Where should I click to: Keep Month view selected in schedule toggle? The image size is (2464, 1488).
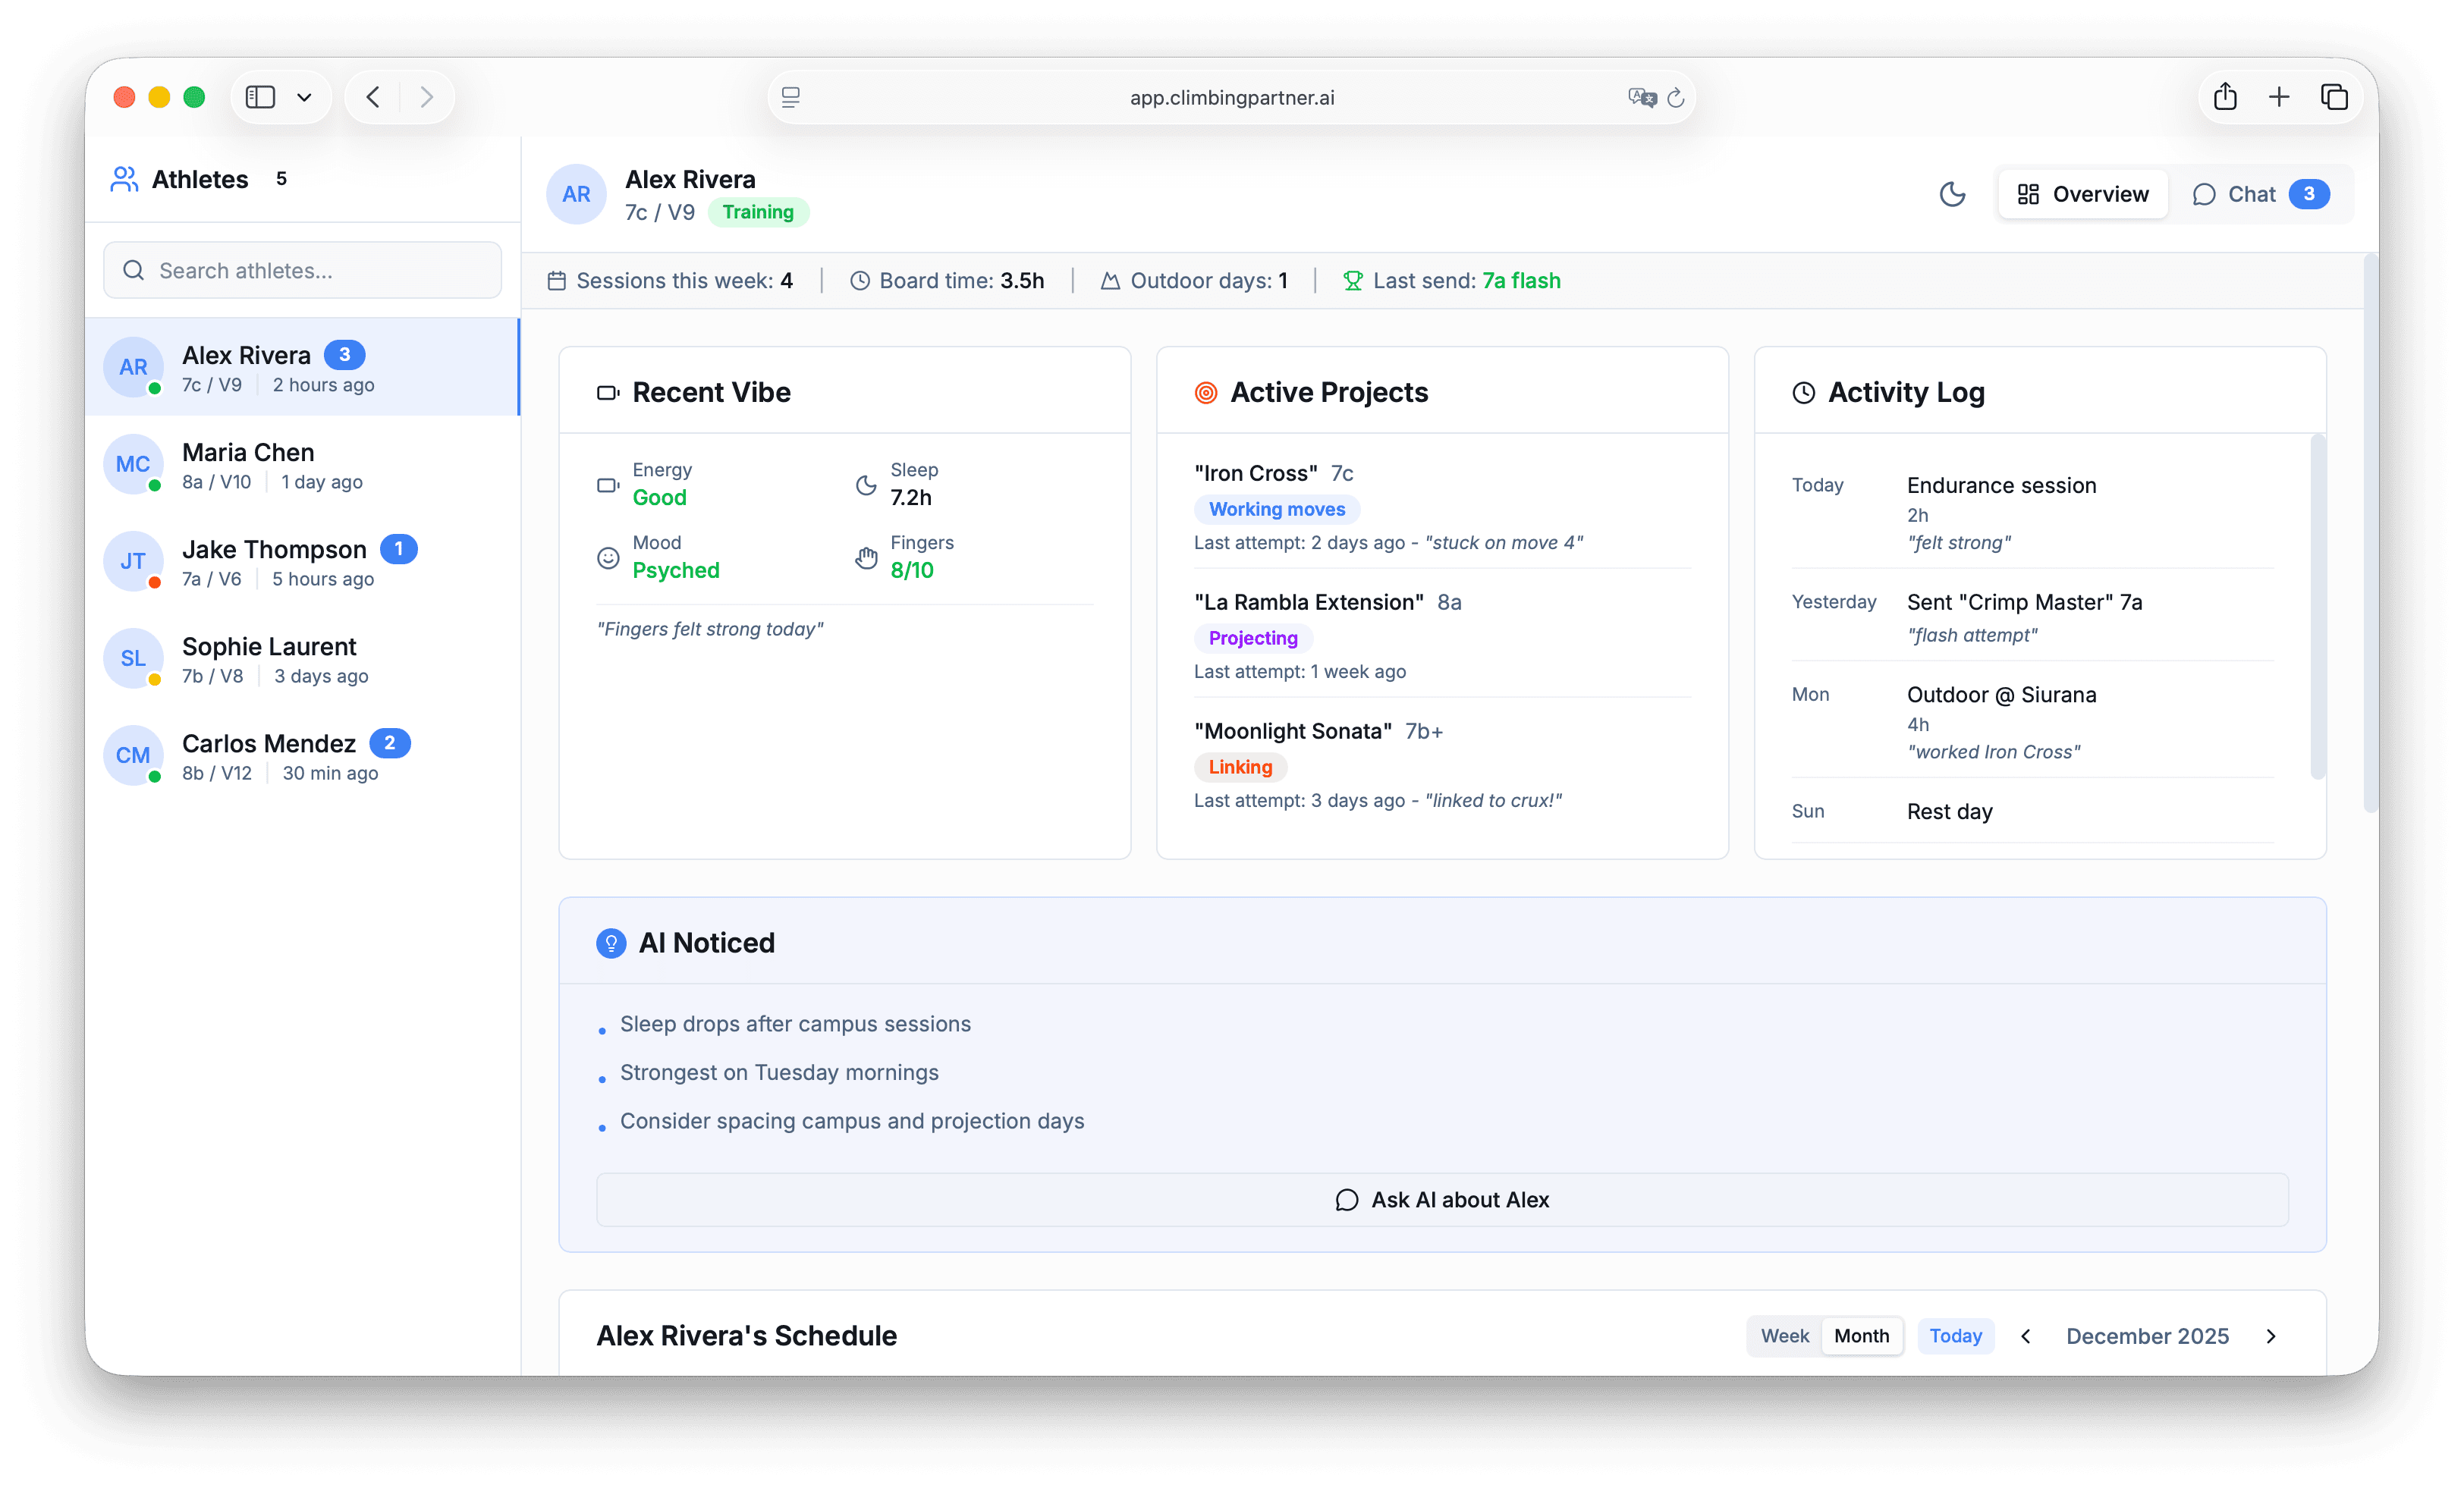tap(1860, 1336)
